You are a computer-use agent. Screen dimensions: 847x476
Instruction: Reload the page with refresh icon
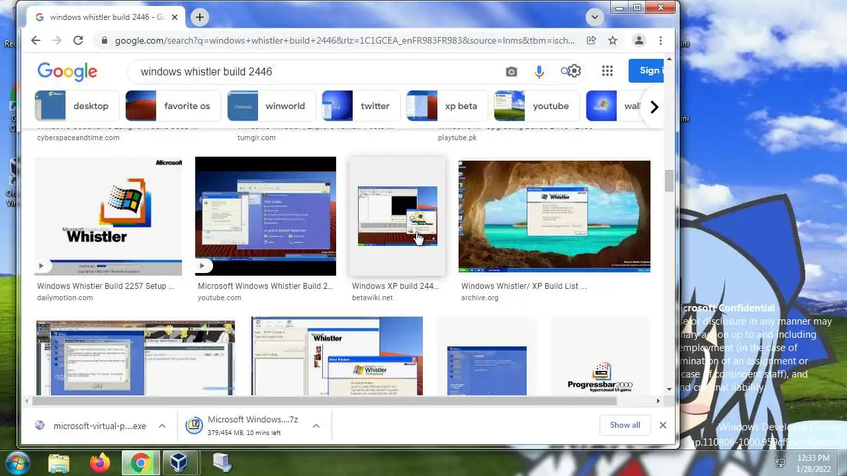pos(78,40)
